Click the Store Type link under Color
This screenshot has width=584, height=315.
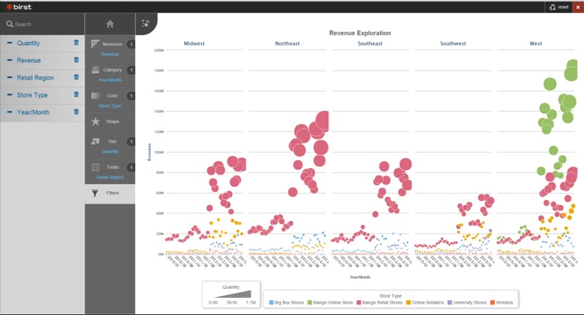click(x=111, y=106)
